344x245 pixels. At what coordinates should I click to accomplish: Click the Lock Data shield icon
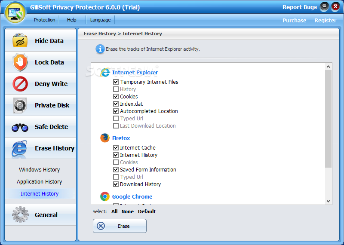(20, 62)
